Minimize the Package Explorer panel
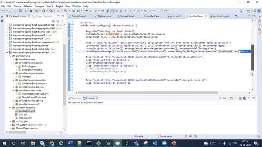This screenshot has height=147, width=262. (58, 16)
